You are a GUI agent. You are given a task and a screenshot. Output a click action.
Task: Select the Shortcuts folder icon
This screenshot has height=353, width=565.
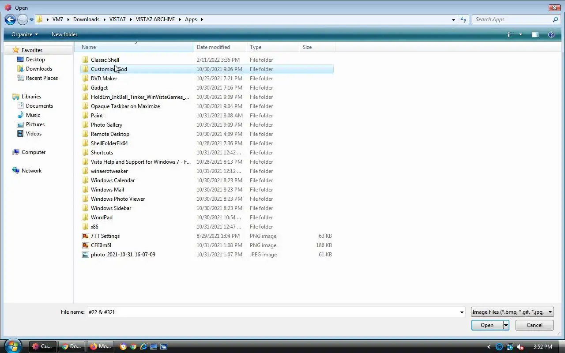tap(86, 152)
